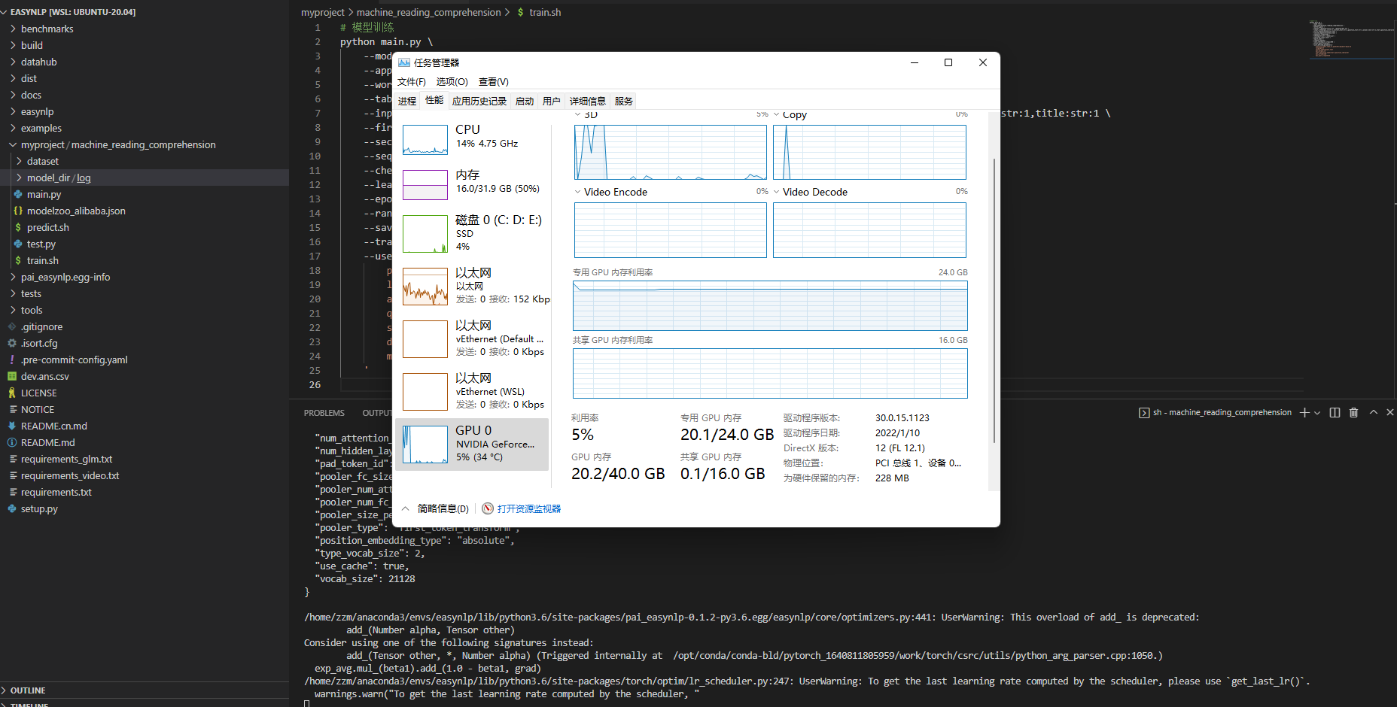Open README.cn.md file
1397x707 pixels.
tap(145, 426)
